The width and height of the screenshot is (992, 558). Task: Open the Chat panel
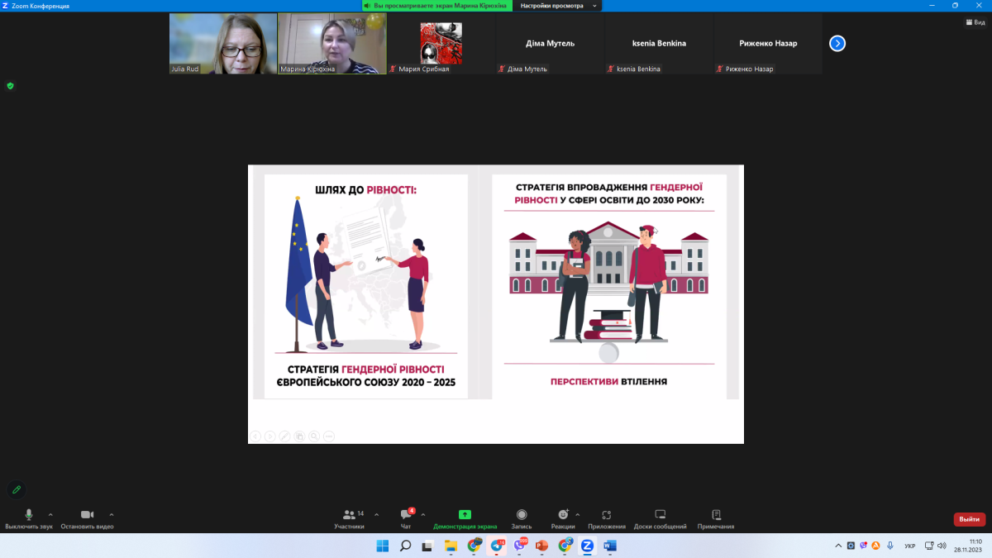(405, 515)
